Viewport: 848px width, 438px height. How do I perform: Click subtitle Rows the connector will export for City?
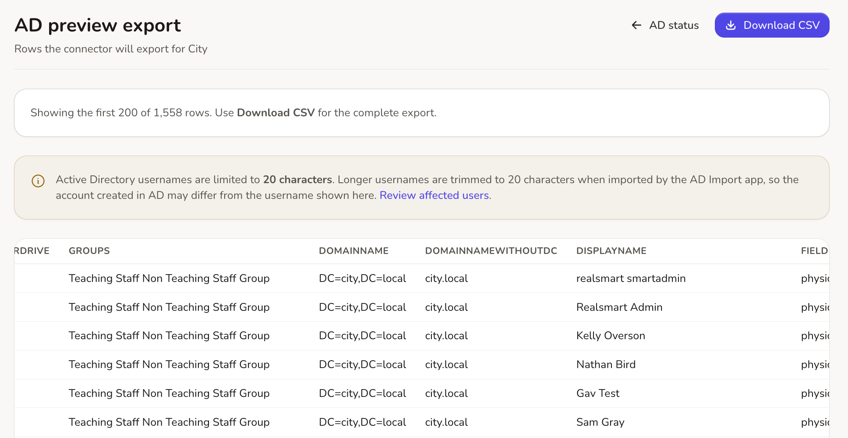(111, 49)
